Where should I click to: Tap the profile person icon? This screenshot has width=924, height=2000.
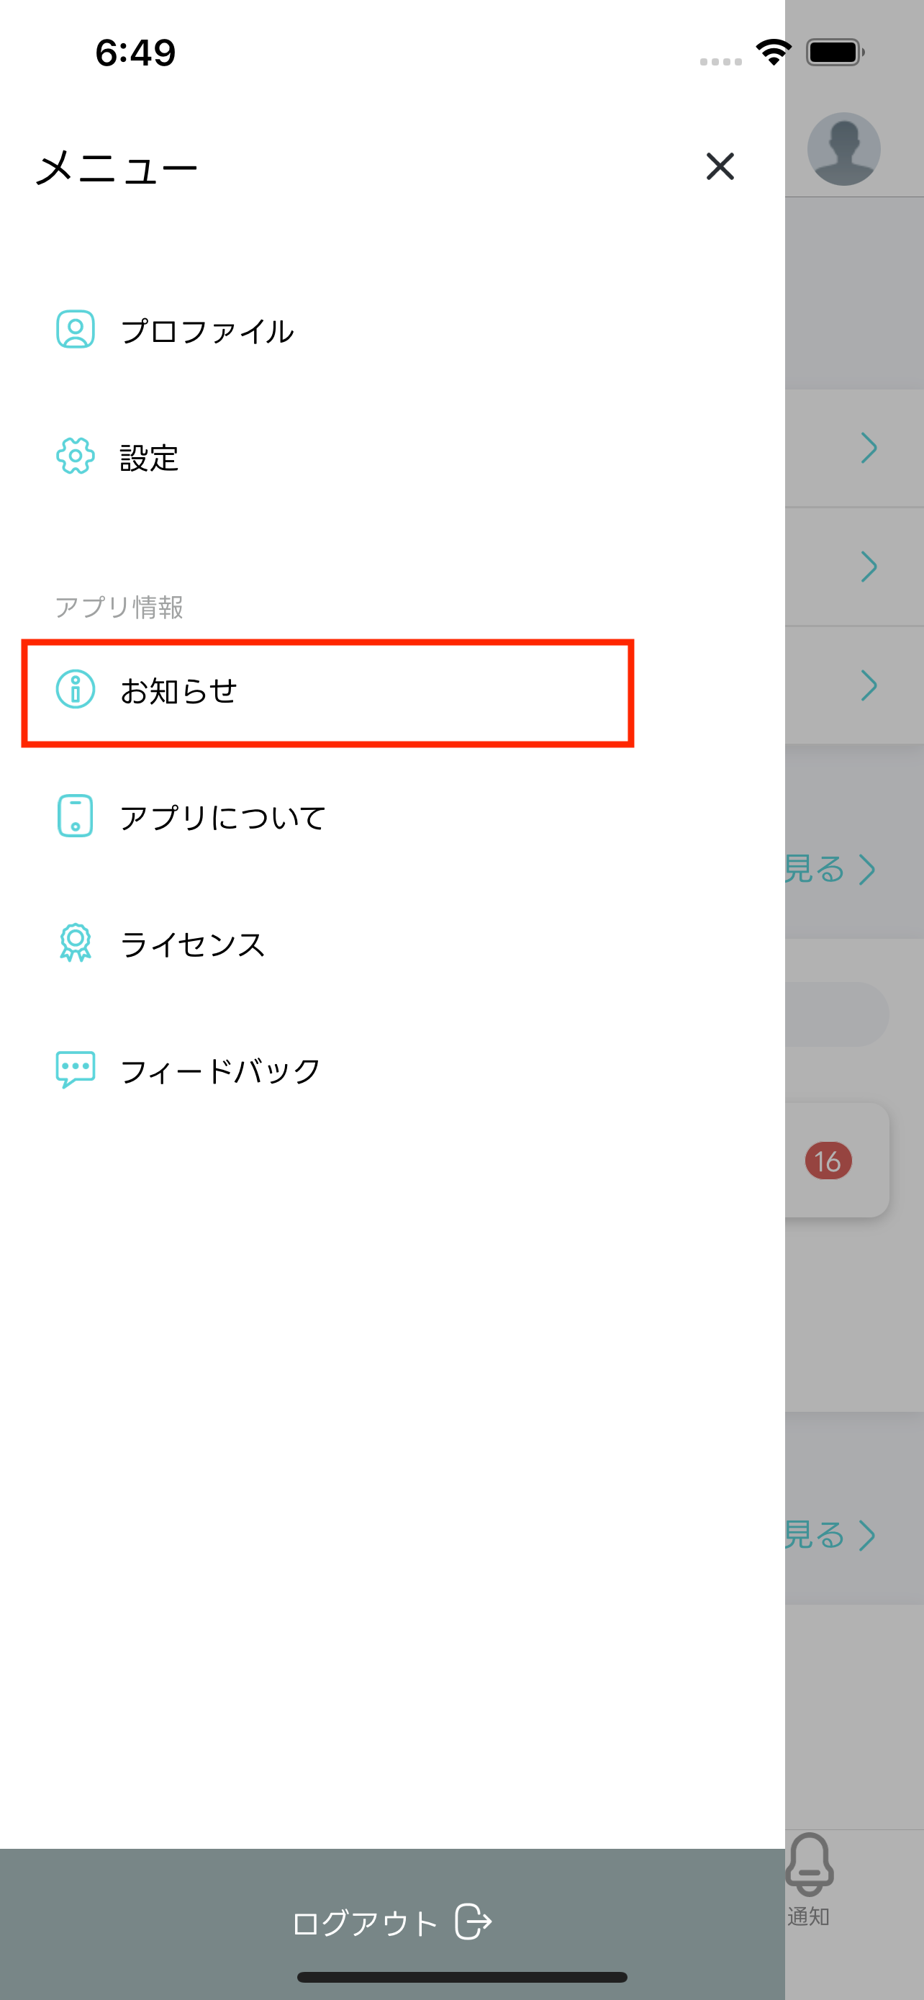76,330
